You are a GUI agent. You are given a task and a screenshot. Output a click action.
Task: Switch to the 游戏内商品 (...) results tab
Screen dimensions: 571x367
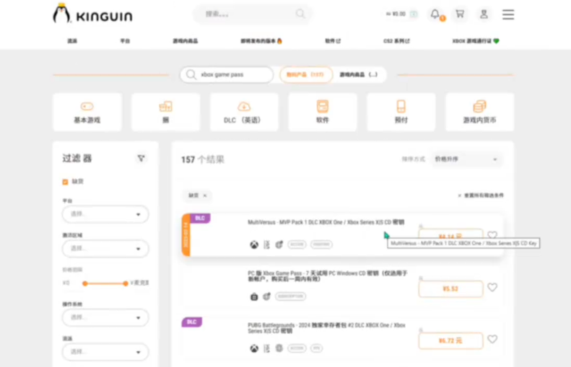click(x=359, y=74)
